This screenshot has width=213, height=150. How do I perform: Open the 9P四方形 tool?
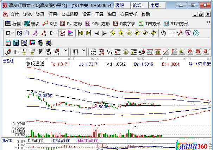point(98,24)
